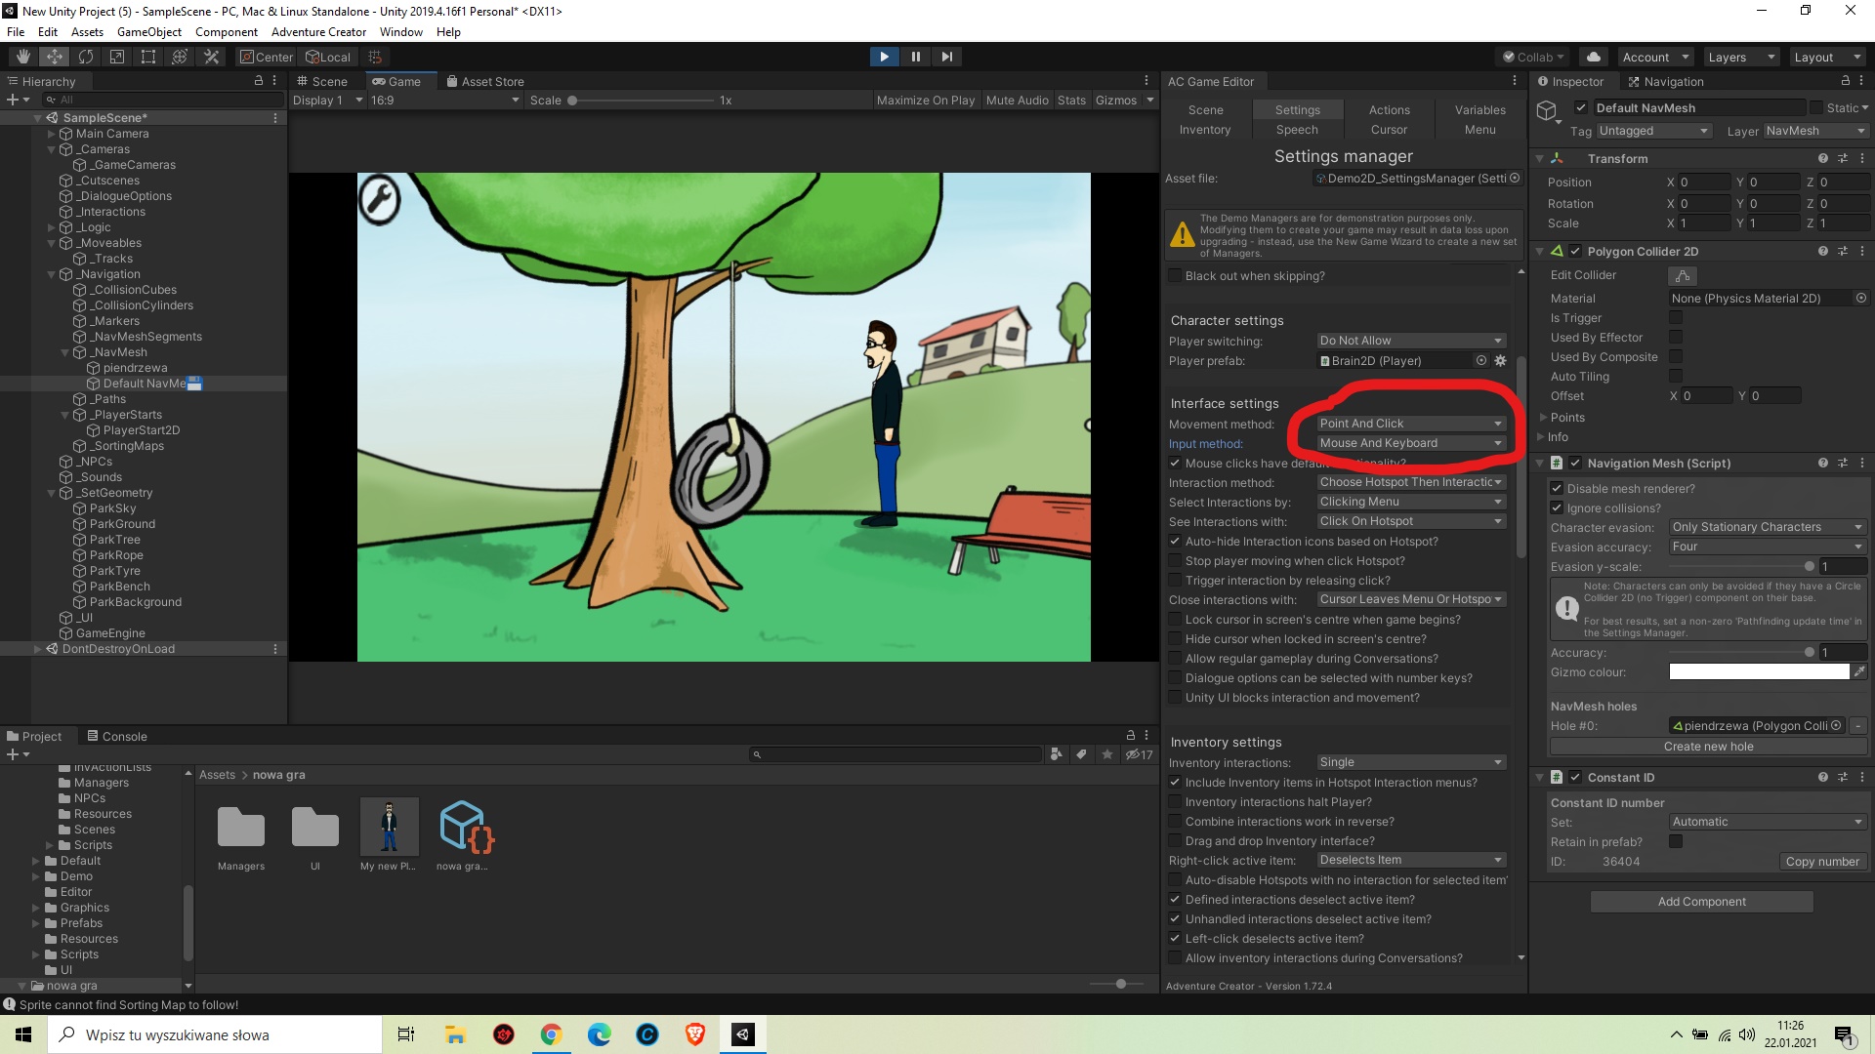Open the Gizmos button
Screen dimensions: 1875x1054
[1115, 101]
